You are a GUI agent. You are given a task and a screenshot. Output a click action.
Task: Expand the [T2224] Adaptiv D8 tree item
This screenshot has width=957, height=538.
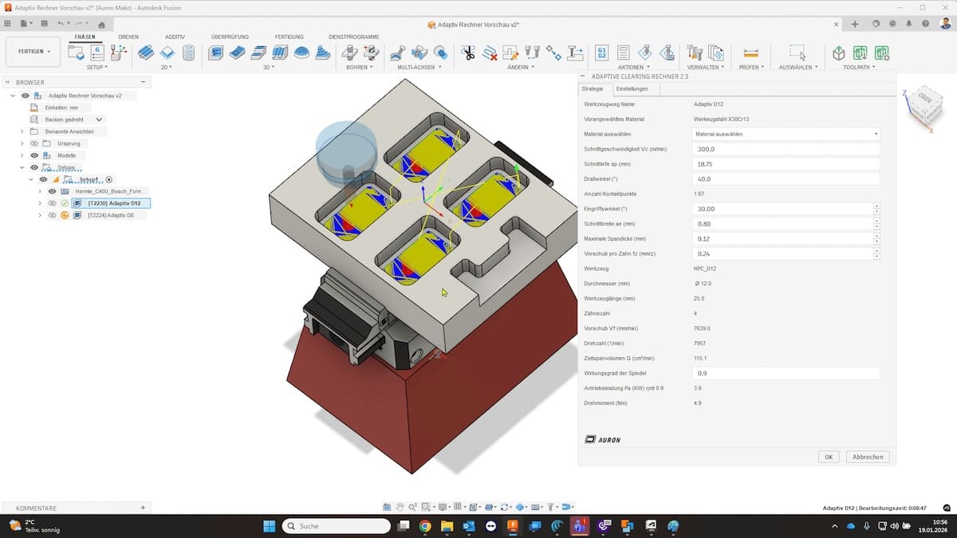point(40,214)
